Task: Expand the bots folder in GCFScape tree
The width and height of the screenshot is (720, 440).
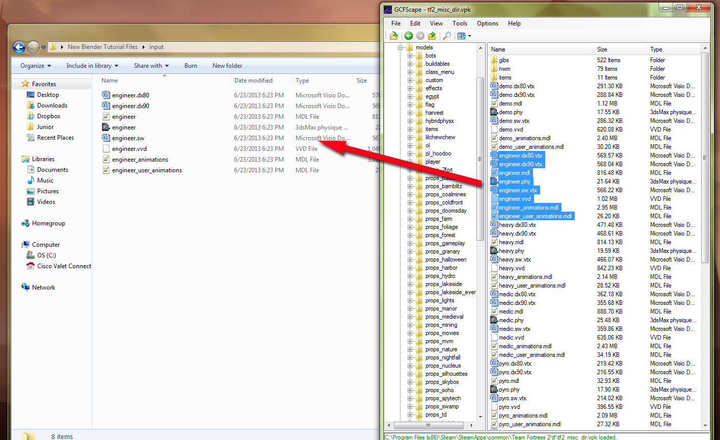Action: (x=410, y=56)
